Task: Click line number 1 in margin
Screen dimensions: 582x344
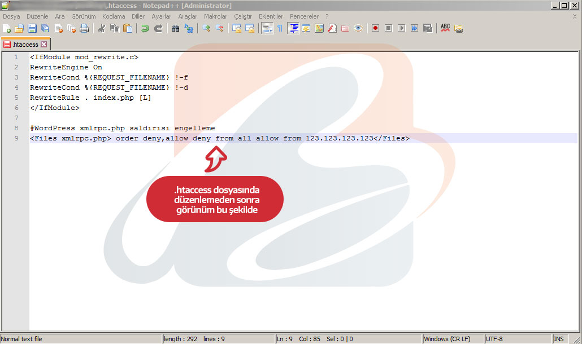Action: point(16,57)
